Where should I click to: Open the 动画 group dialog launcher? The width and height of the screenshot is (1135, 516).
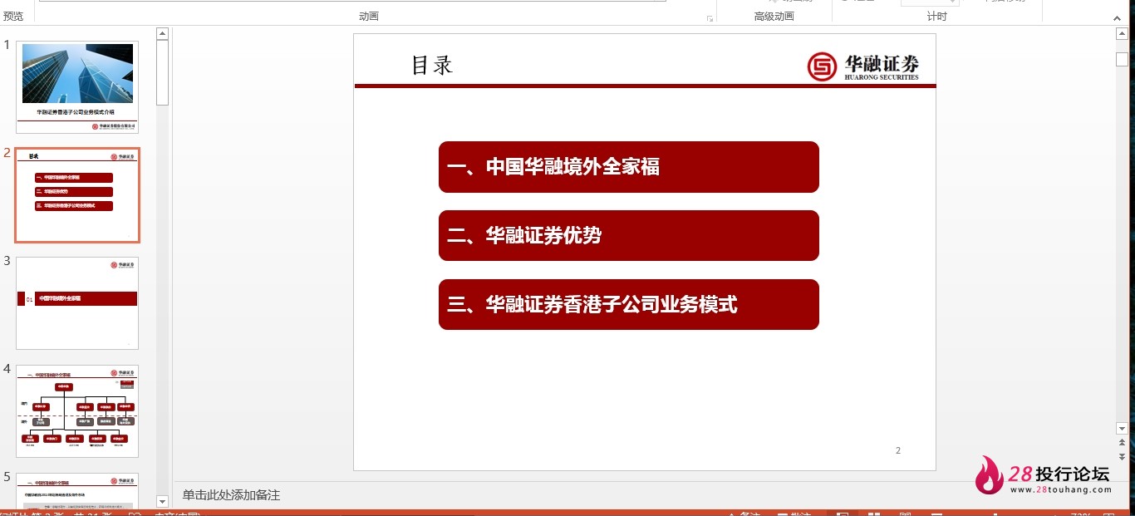tap(710, 18)
